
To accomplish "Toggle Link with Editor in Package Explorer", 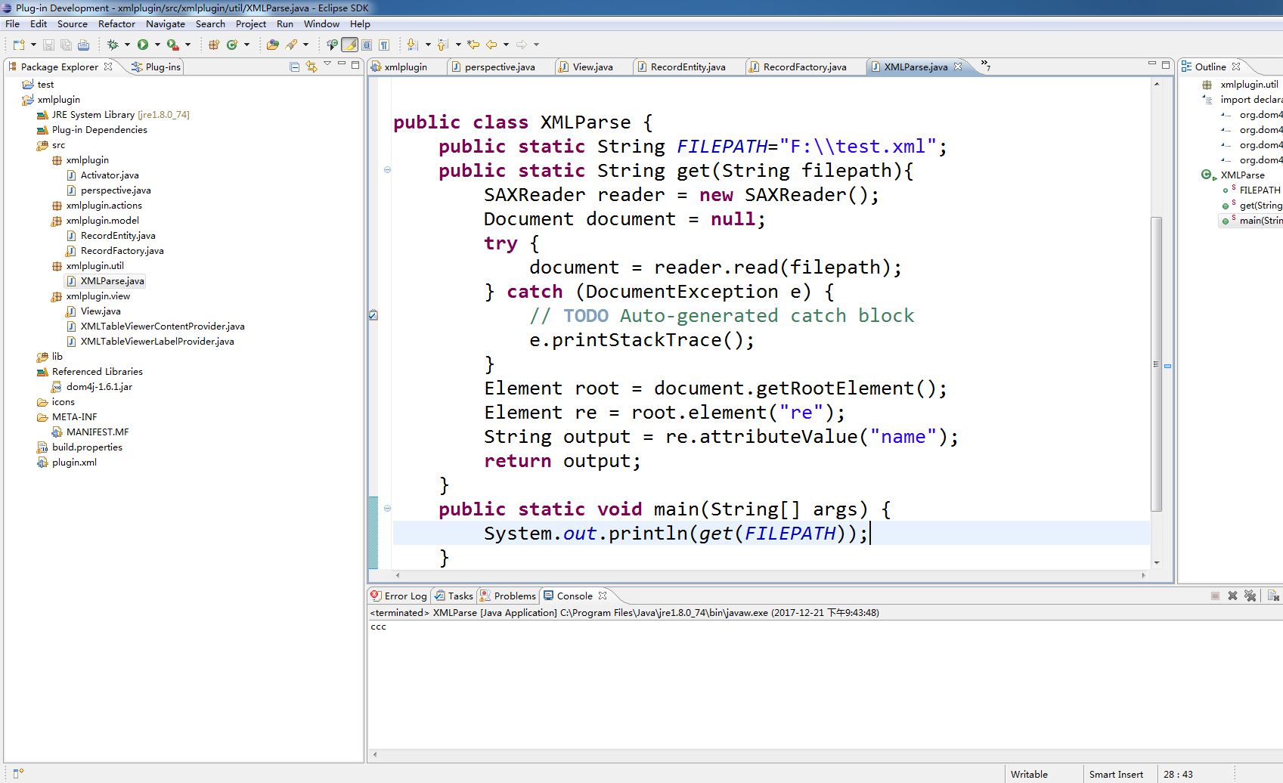I will 311,67.
